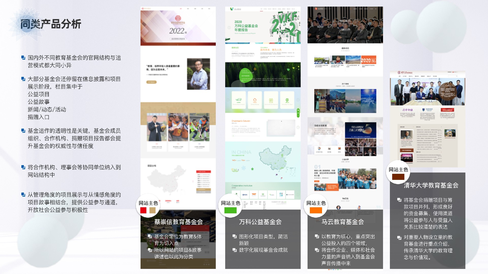This screenshot has height=274, width=488.
Task: Click the slide title 同类产品分析
Action: tap(51, 24)
